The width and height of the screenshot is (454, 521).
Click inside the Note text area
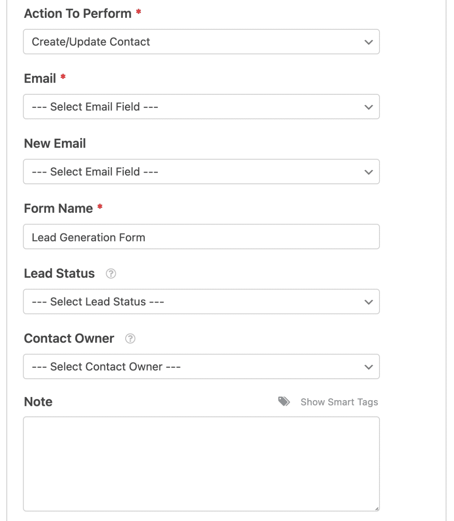pyautogui.click(x=201, y=464)
